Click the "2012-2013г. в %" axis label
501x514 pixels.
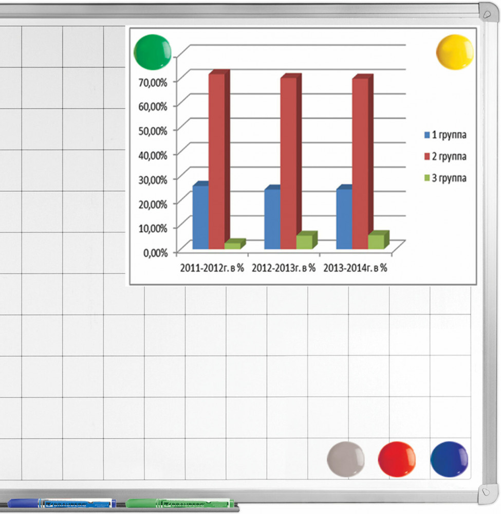283,268
